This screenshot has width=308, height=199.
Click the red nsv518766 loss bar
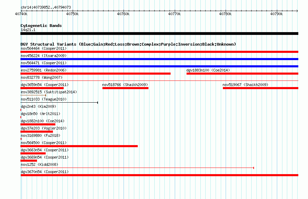pos(125,88)
